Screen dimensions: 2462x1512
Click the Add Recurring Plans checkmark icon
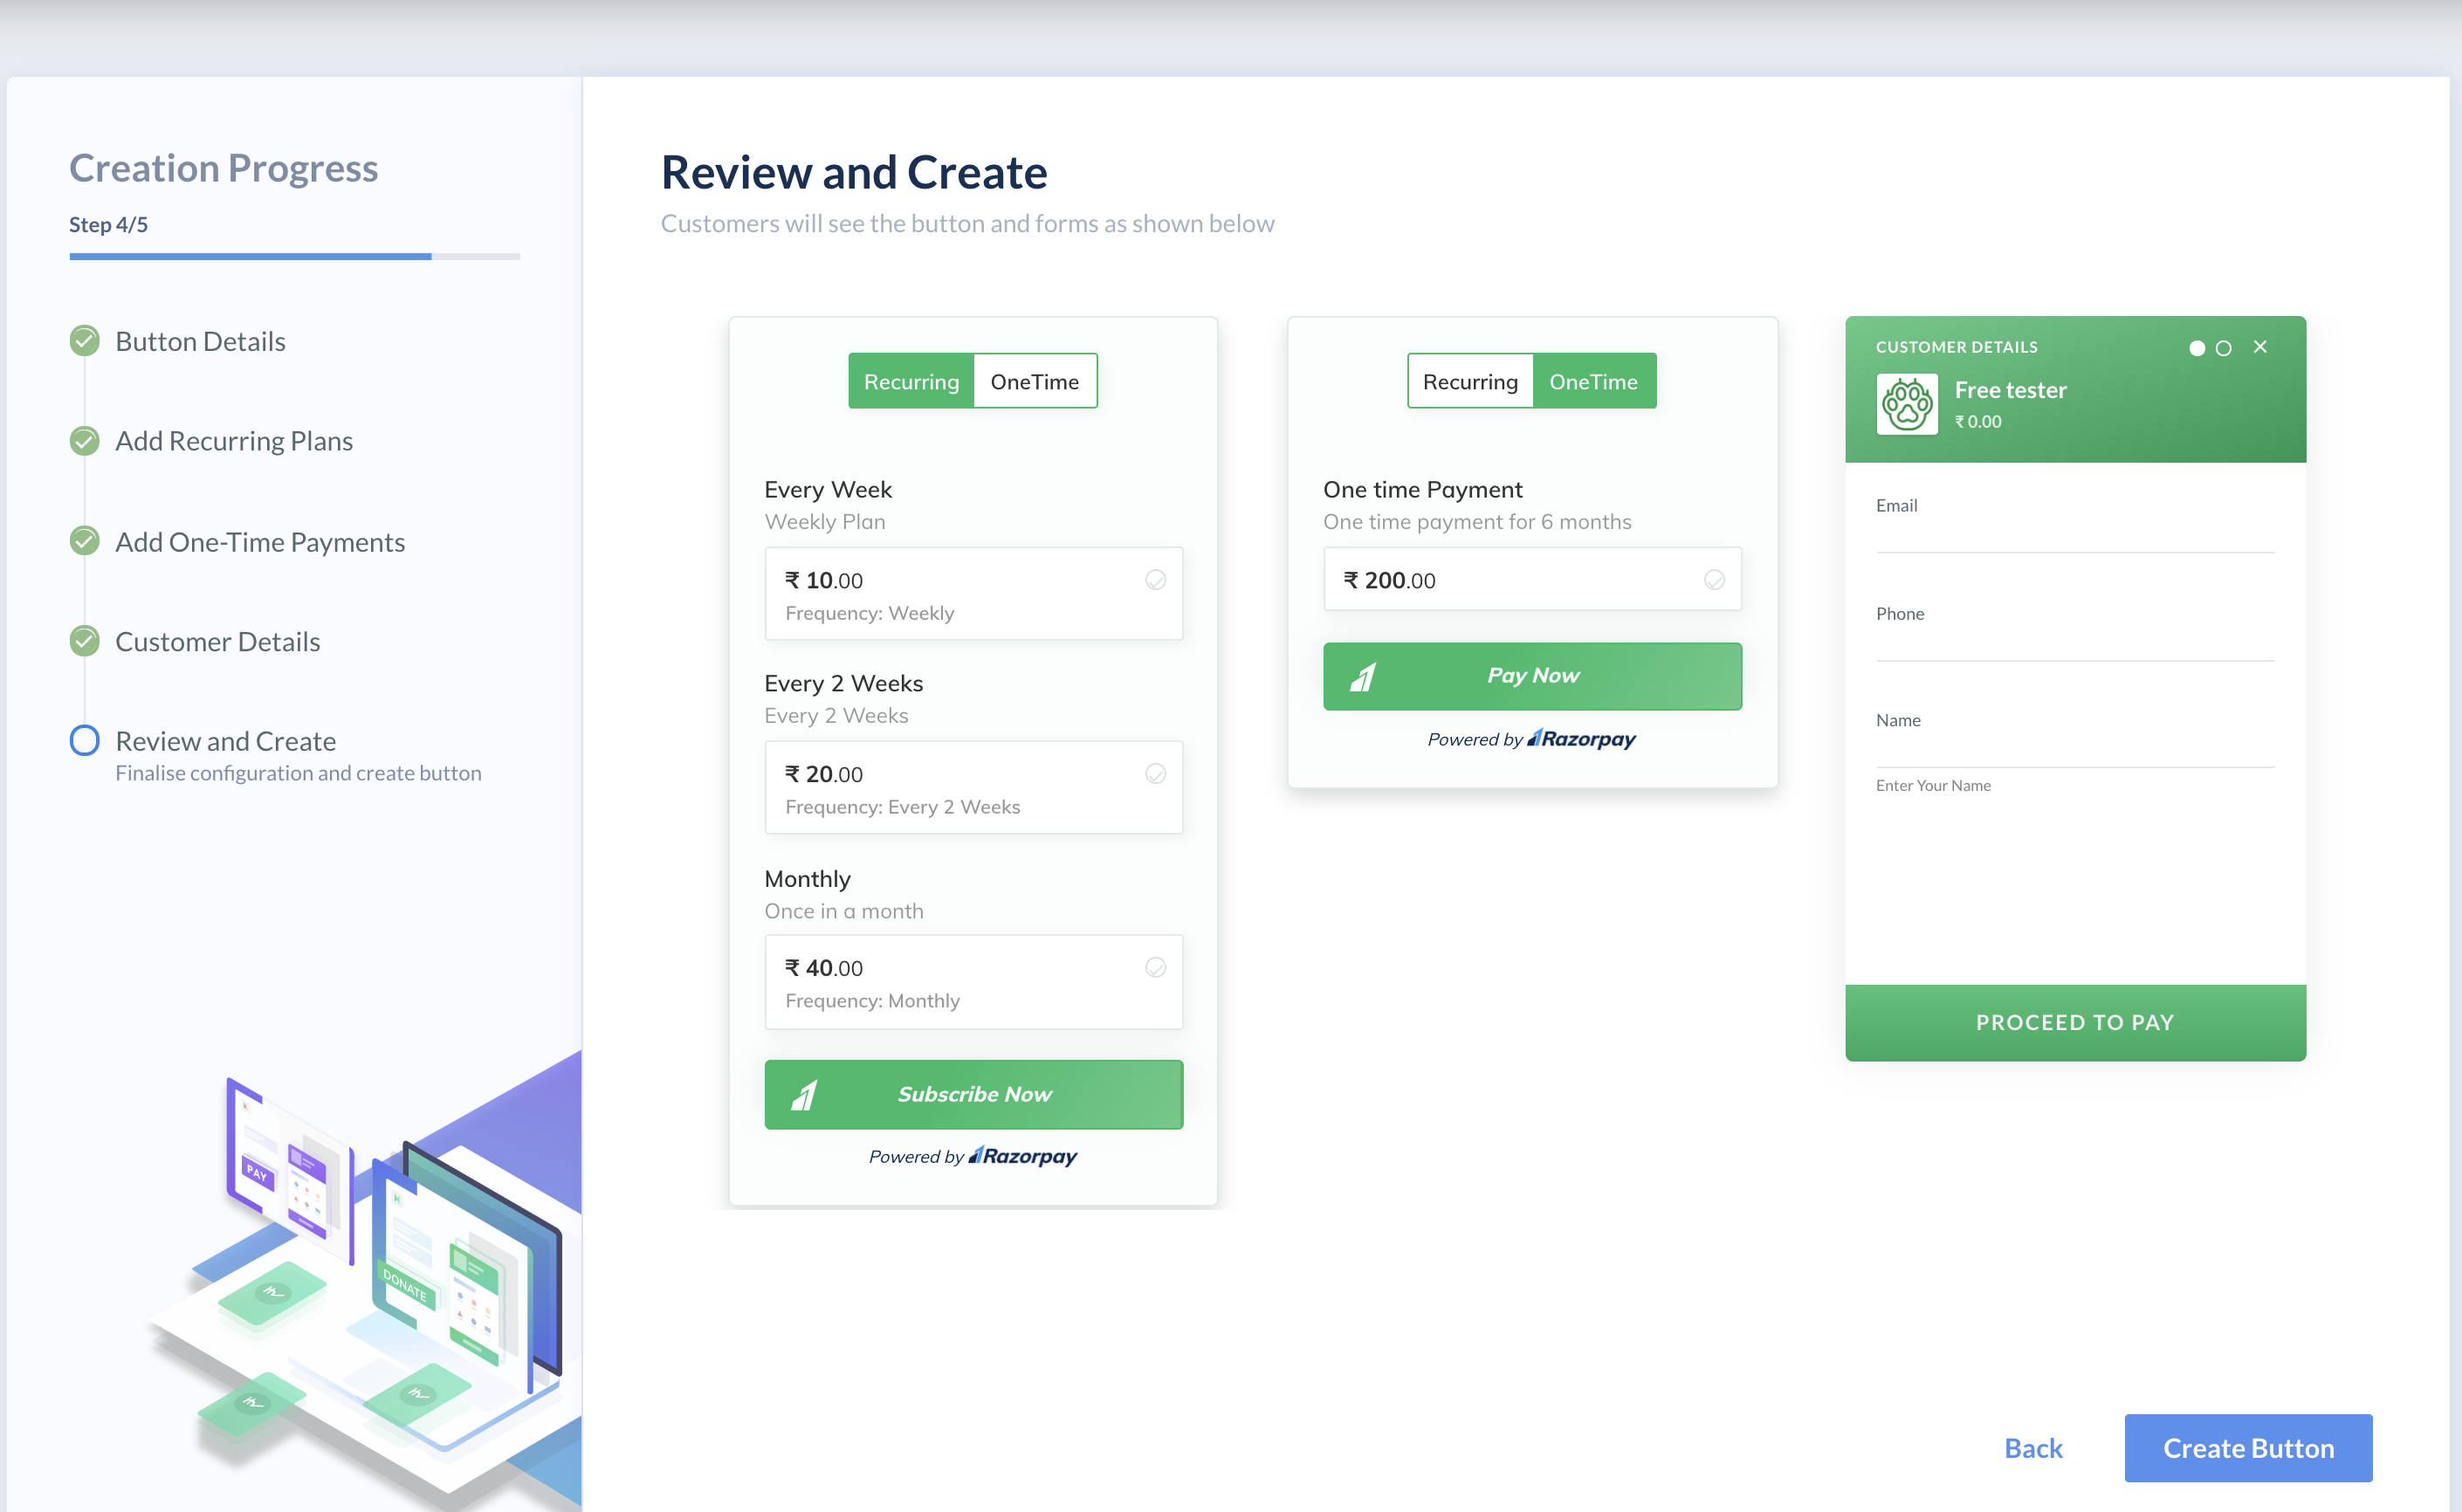pos(84,441)
